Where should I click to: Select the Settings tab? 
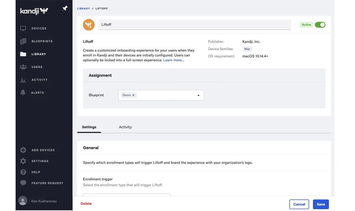point(89,127)
